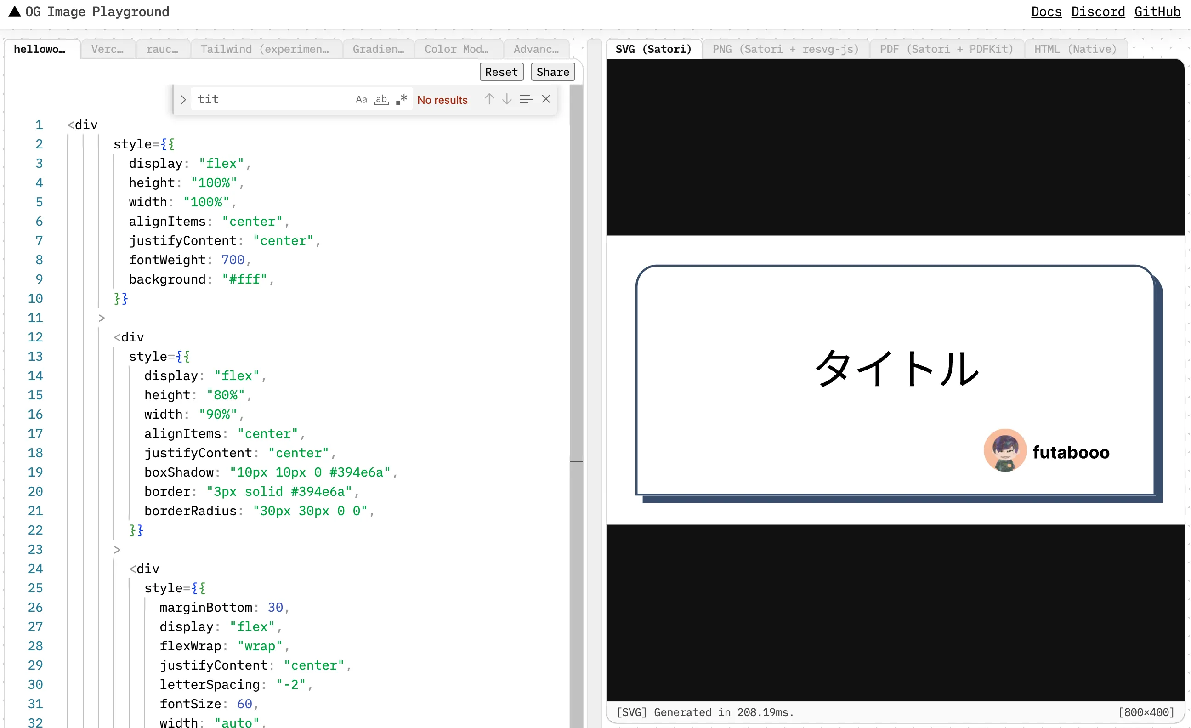Go to previous match arrow
1191x728 pixels.
489,100
